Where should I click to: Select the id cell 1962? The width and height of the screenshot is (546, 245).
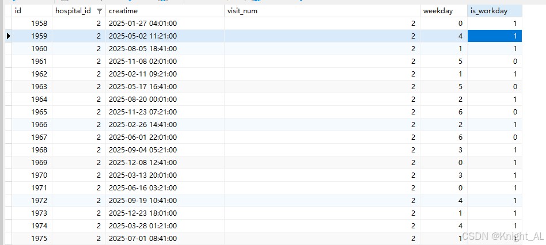[32, 74]
